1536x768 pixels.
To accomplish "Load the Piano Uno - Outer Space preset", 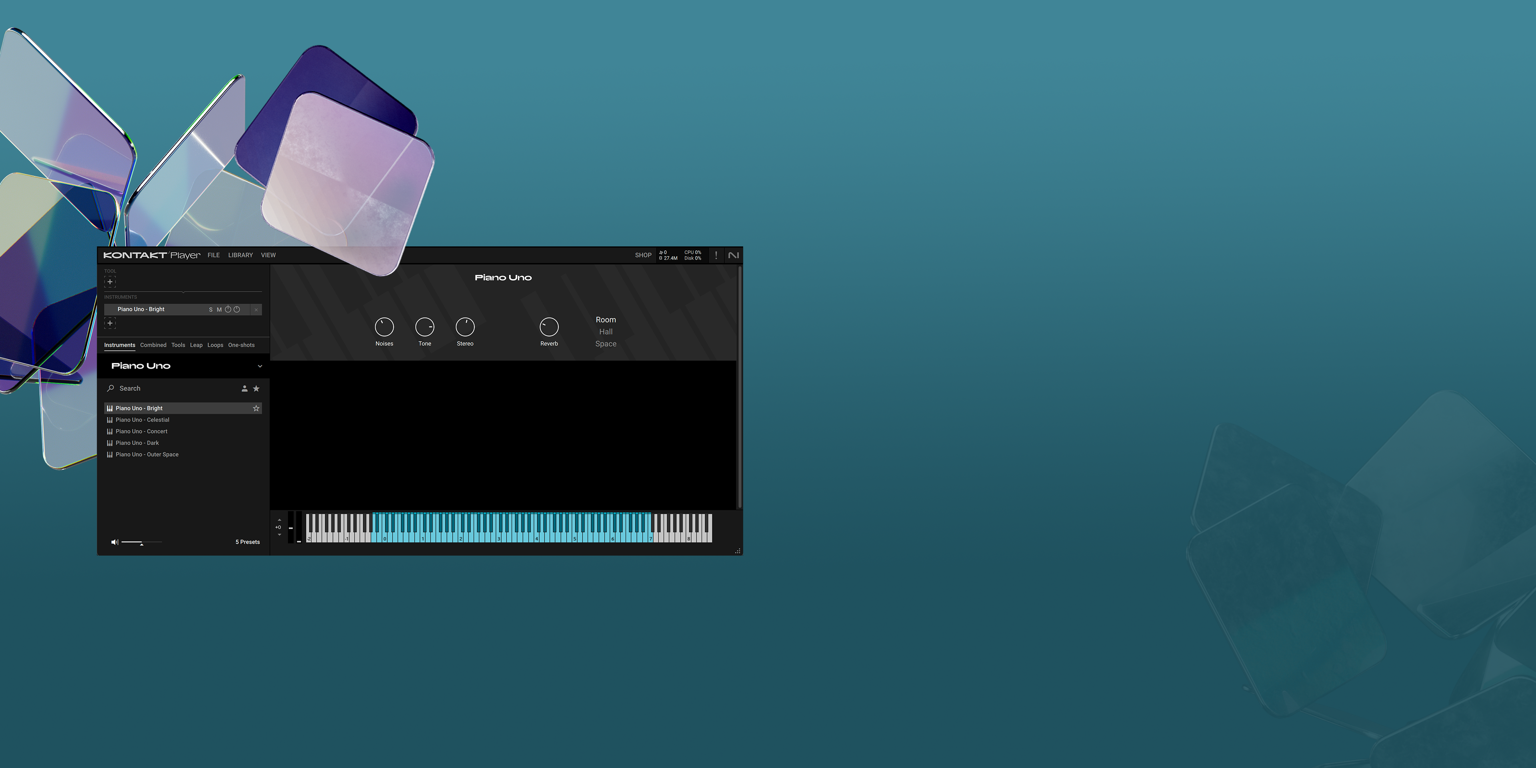I will pos(183,454).
